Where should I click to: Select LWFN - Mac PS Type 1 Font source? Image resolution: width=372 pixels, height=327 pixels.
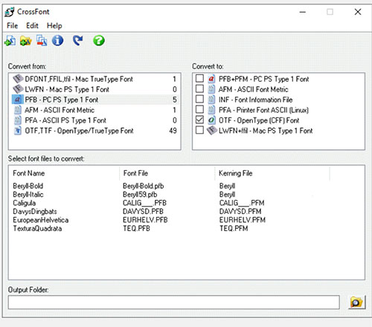pyautogui.click(x=94, y=89)
